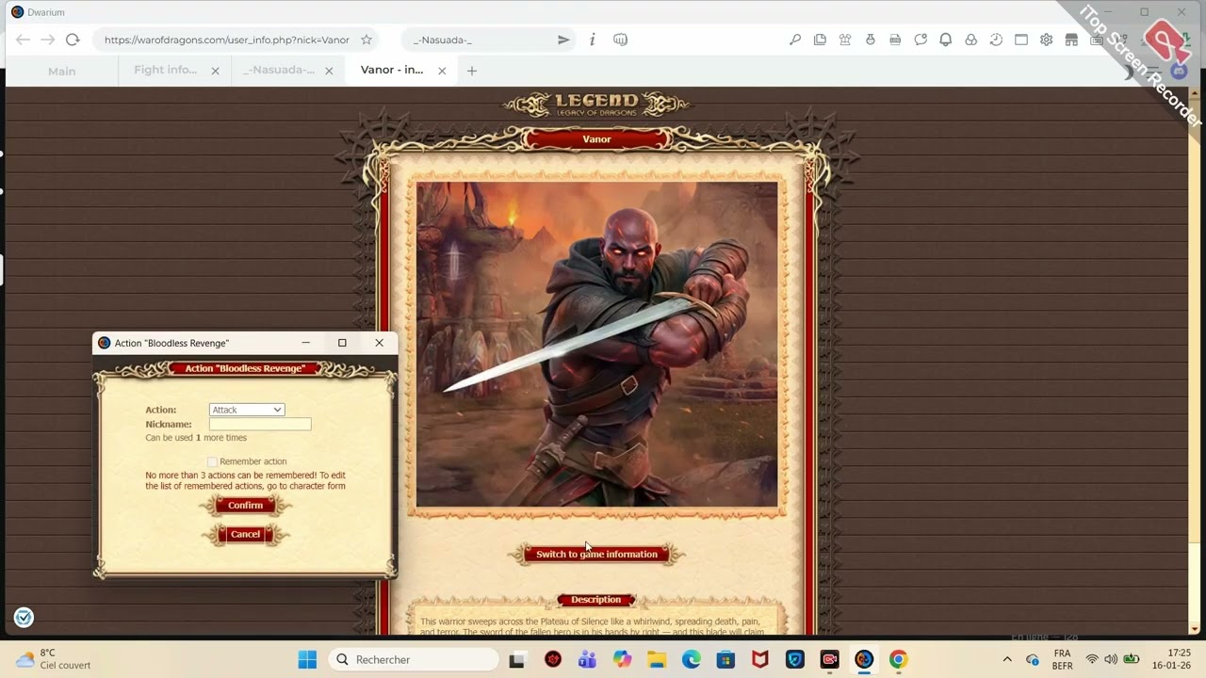The height and width of the screenshot is (678, 1206).
Task: Switch to the Main tab
Action: tap(61, 71)
